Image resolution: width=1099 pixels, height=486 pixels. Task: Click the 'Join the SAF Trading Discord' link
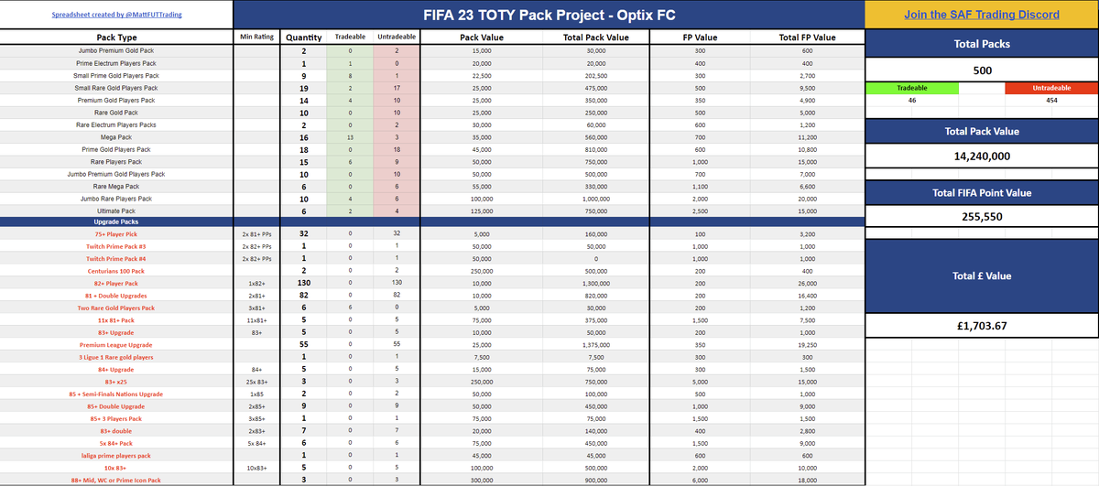(x=981, y=15)
